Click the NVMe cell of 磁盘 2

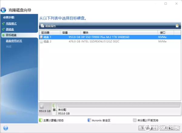pos(162,42)
